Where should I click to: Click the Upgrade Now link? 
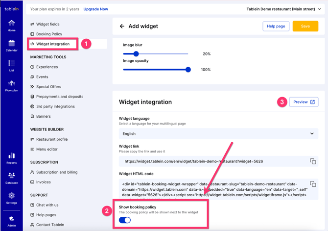[95, 9]
